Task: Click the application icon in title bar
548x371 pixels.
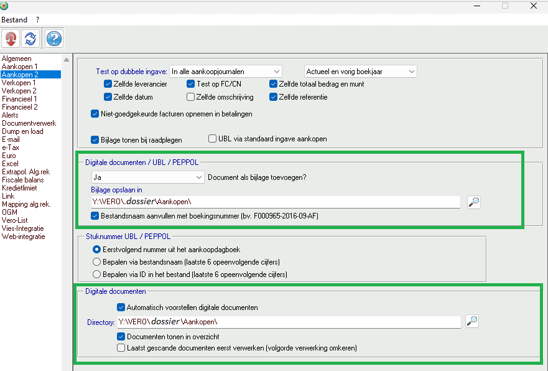Action: tap(5, 6)
